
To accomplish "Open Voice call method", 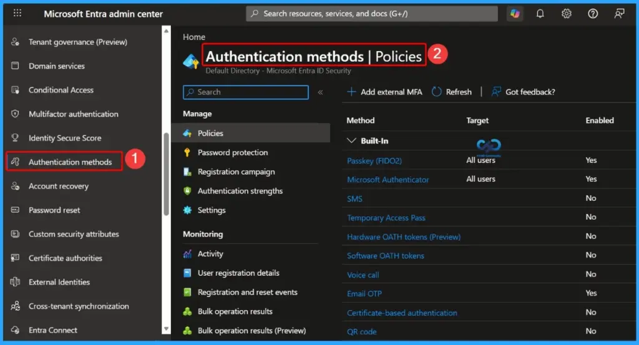I will pos(363,275).
